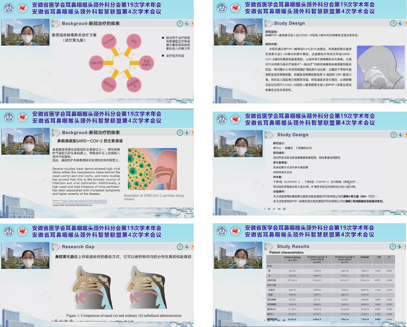Click 'Overall' column header in results table
Image resolution: width=407 pixels, height=327 pixels.
365,257
